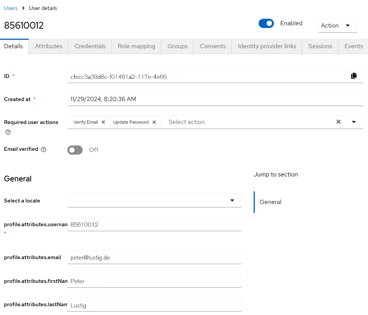Click the User details breadcrumb text
Screen dimensions: 368x315
coord(43,8)
